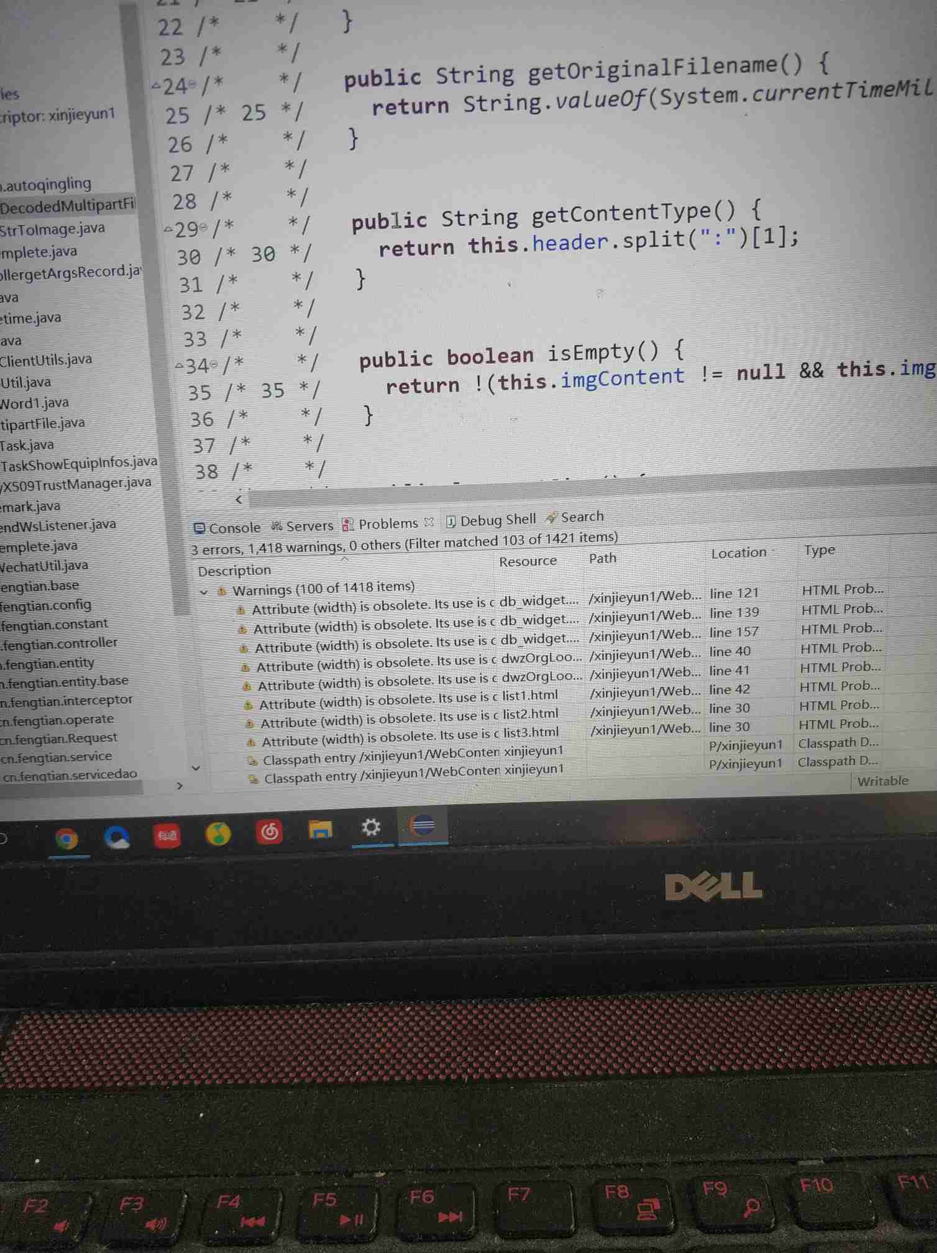Click the down arrow of Package Explorer scrollbar

196,768
